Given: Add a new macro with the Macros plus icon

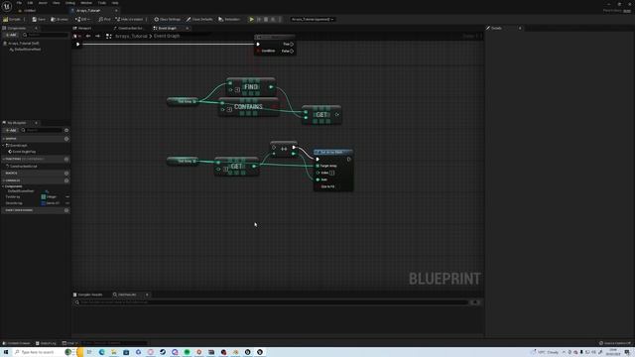Looking at the screenshot, I should point(66,174).
